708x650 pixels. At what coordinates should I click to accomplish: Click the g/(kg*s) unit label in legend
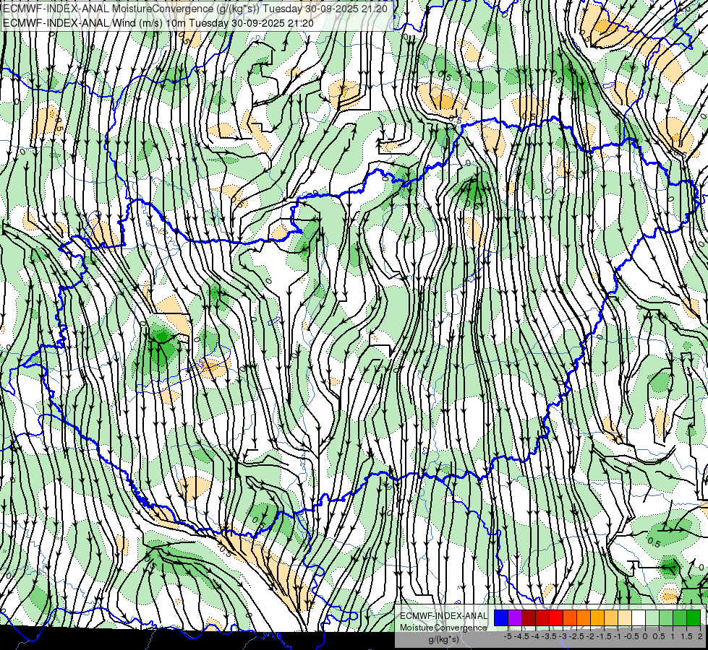pyautogui.click(x=444, y=639)
